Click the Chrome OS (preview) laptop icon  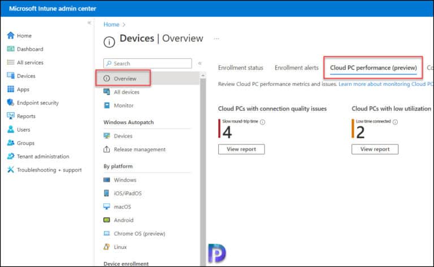point(107,233)
